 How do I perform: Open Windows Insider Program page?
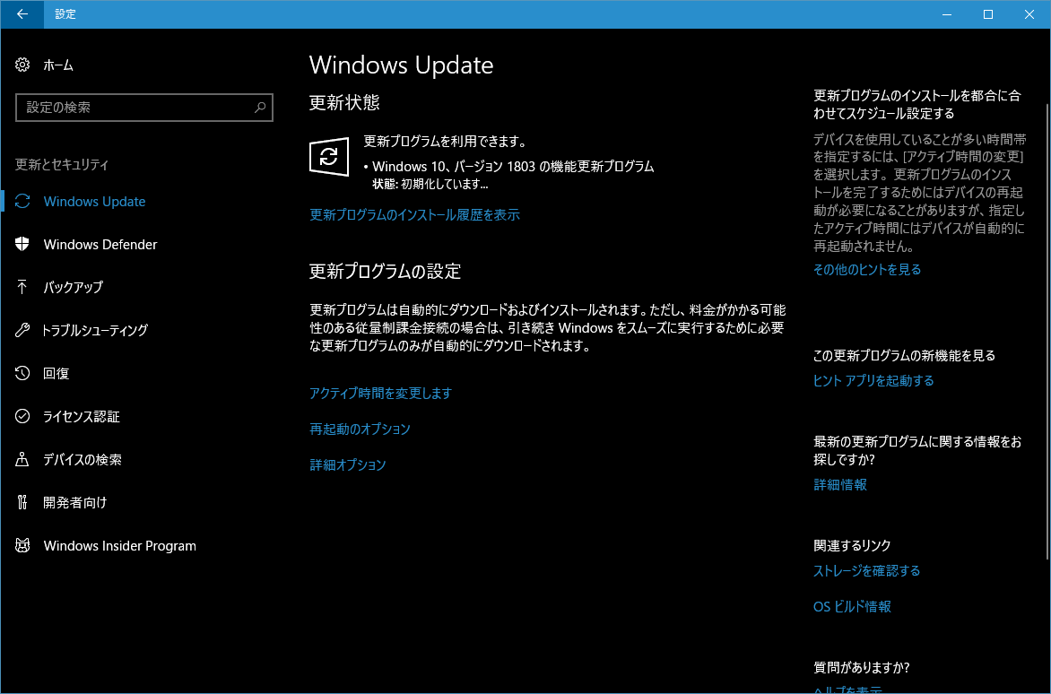point(120,546)
